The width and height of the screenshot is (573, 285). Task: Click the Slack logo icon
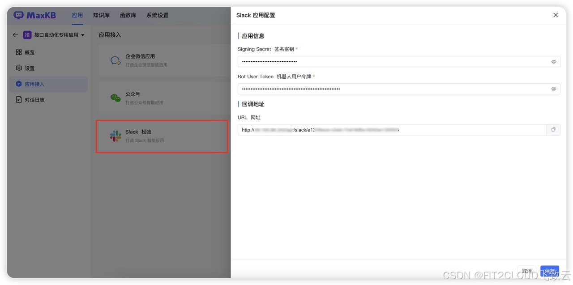115,136
